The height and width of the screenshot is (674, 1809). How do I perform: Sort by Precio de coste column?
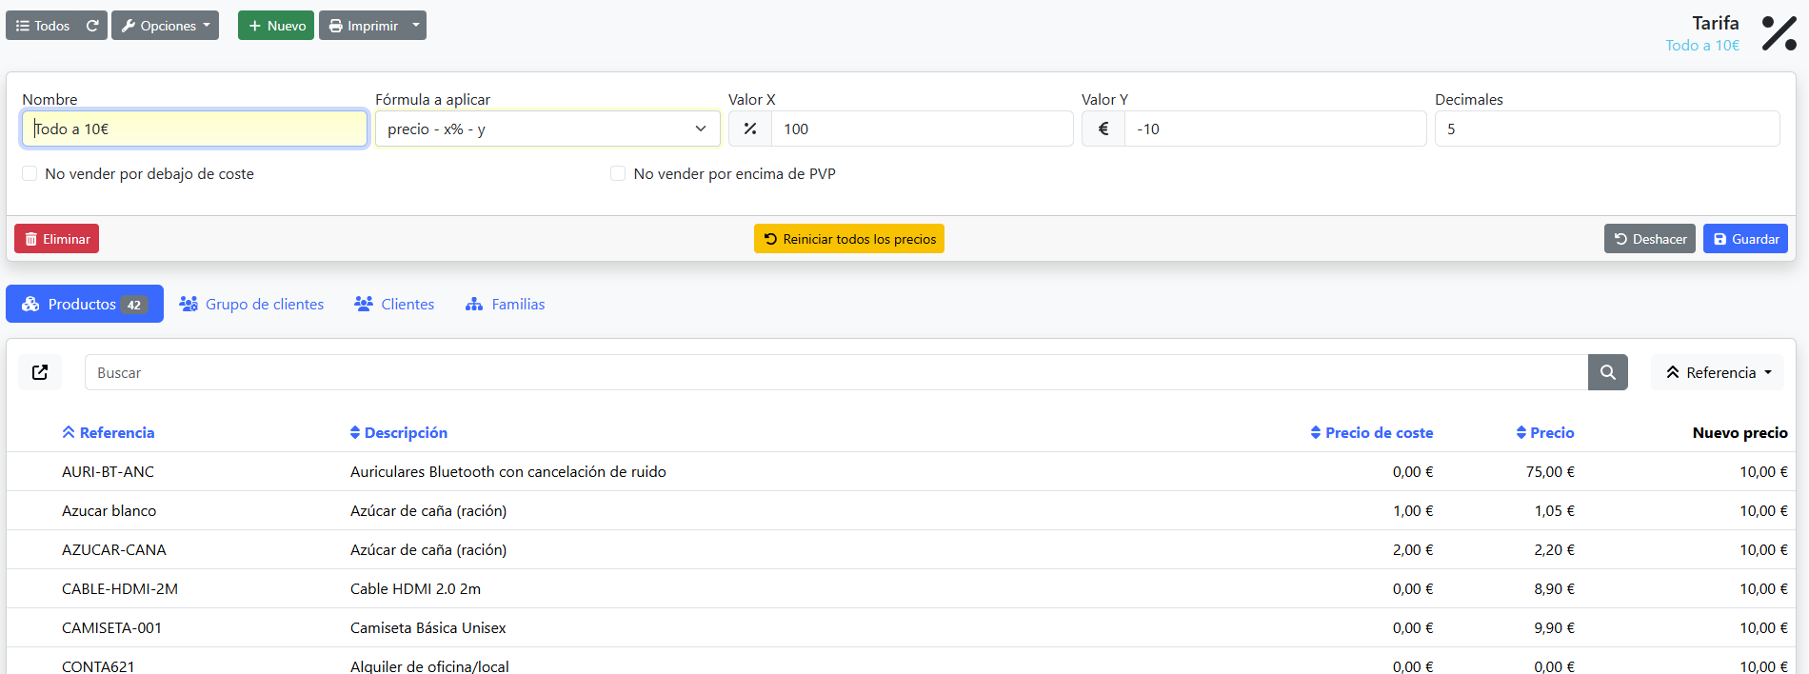(x=1371, y=432)
